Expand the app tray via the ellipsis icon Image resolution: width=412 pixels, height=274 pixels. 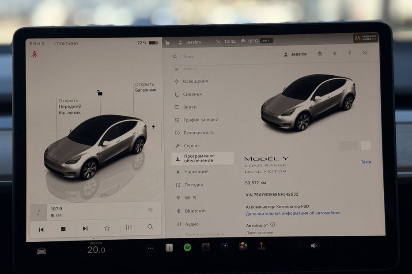click(x=150, y=248)
